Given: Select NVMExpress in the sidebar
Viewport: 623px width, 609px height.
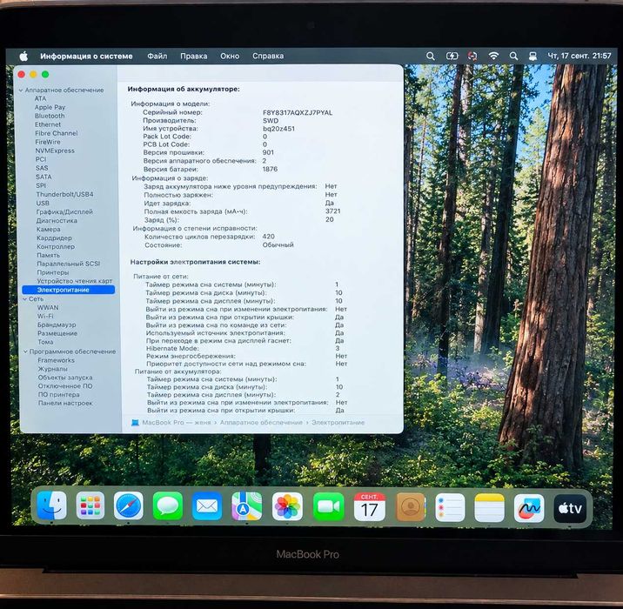Looking at the screenshot, I should (x=55, y=151).
